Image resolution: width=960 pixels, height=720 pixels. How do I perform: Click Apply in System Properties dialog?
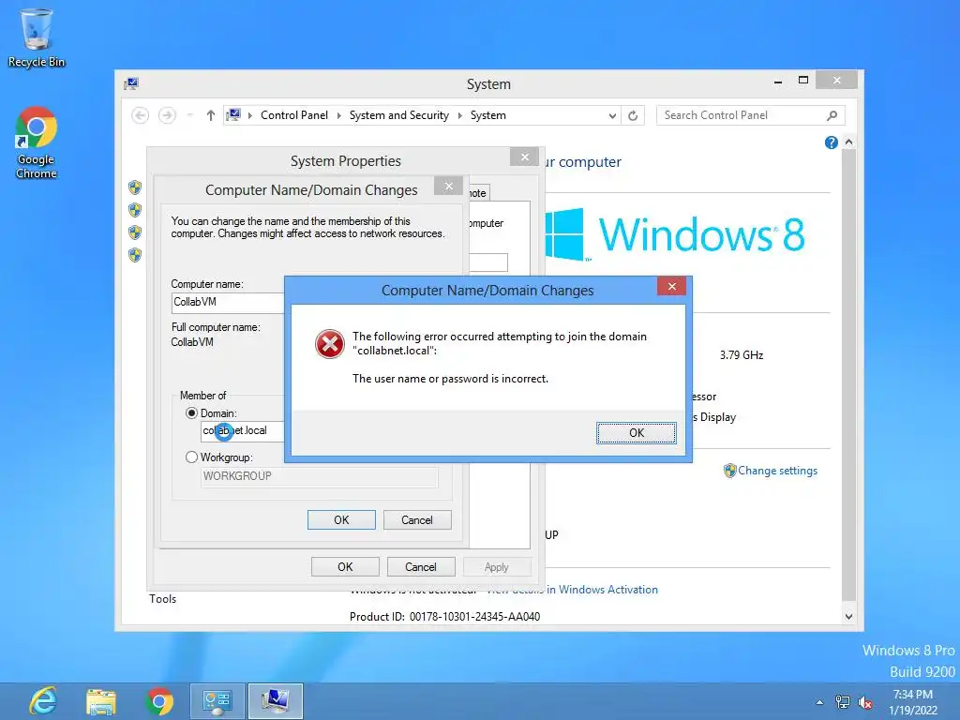(497, 567)
